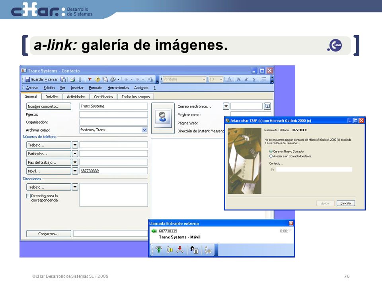Screen dimensions: 382x287
Task: Click the Contacto field in the Enlace dialog
Action: coord(314,169)
